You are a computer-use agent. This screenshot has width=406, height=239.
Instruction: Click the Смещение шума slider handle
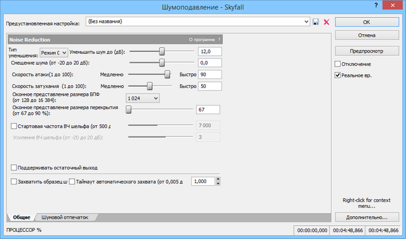(162, 63)
